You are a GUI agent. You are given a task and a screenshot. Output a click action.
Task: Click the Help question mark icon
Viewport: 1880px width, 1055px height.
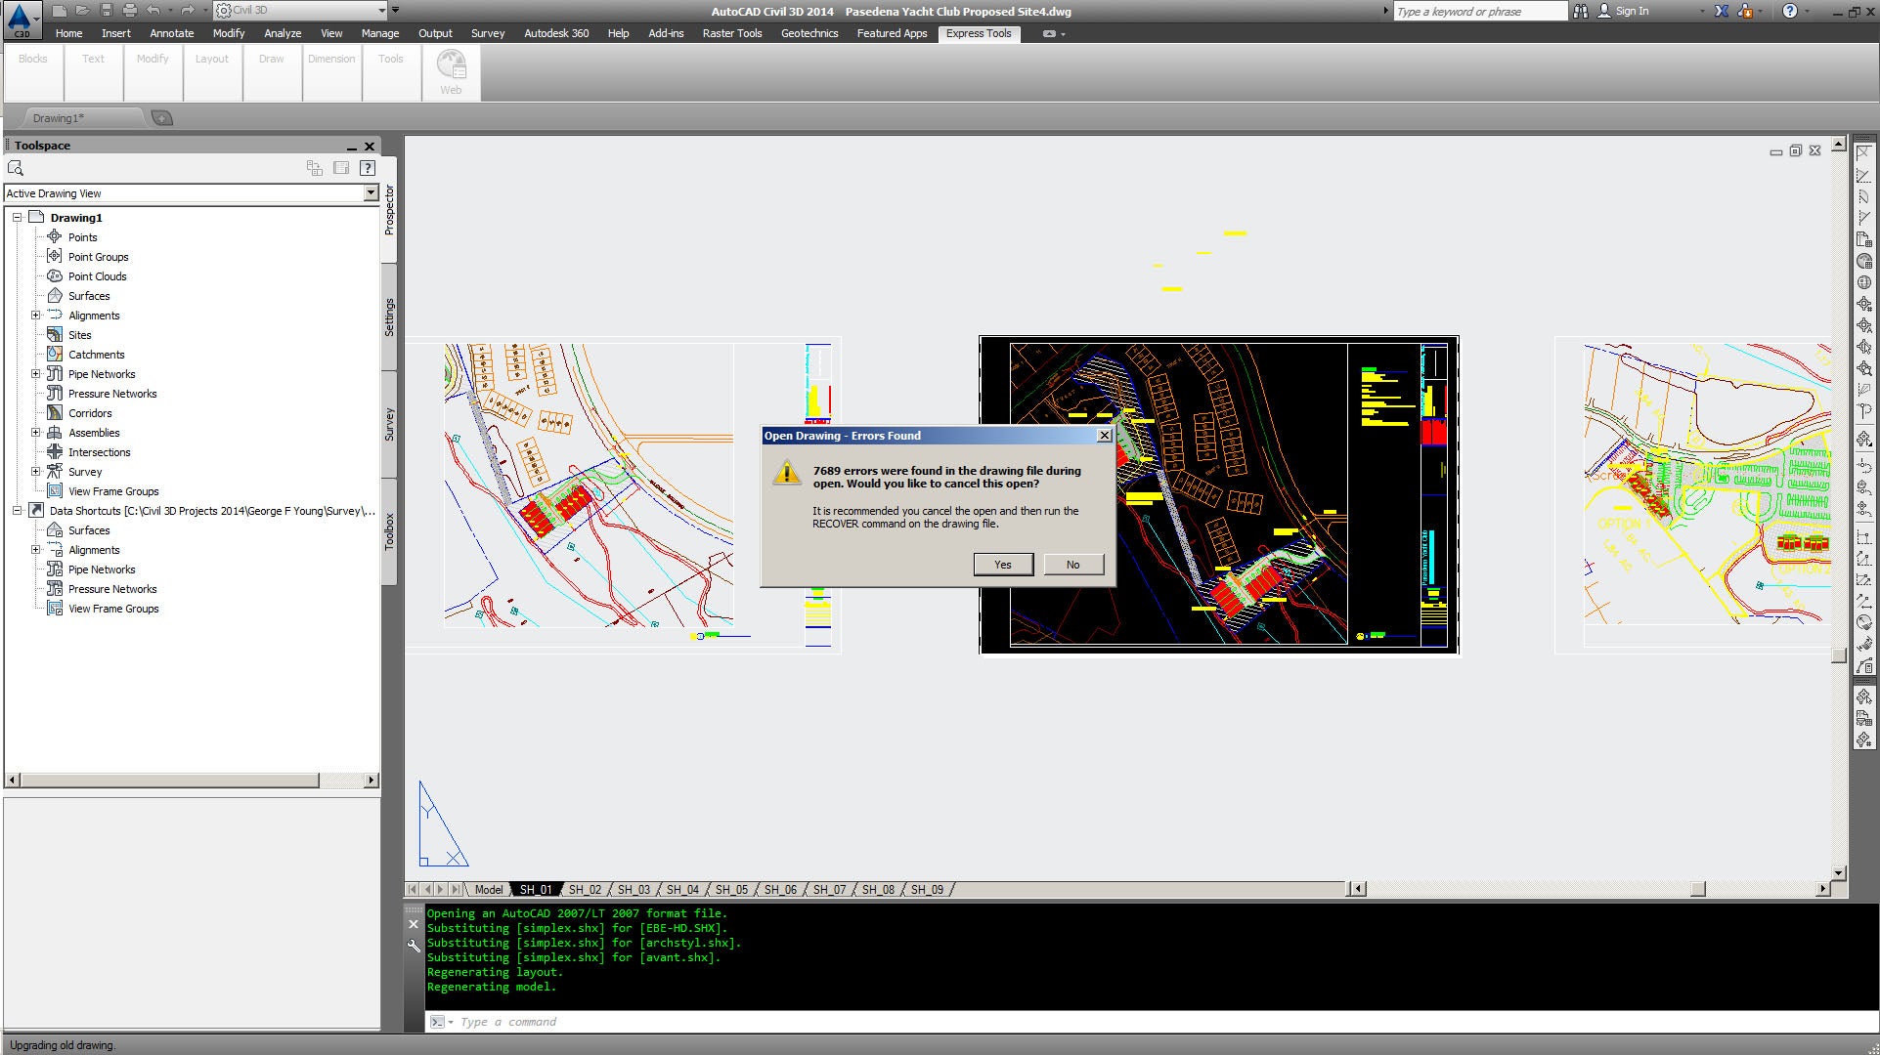point(1789,11)
